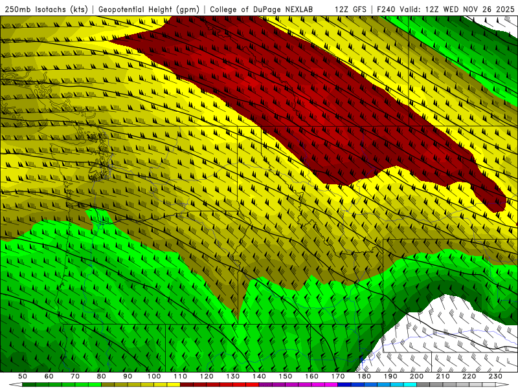Click the "160" color scale label
Screen dimensions: 518x388
pyautogui.click(x=311, y=376)
